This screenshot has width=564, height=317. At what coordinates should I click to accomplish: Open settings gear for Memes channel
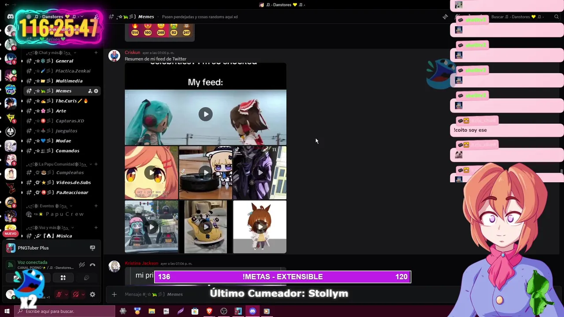coord(96,91)
